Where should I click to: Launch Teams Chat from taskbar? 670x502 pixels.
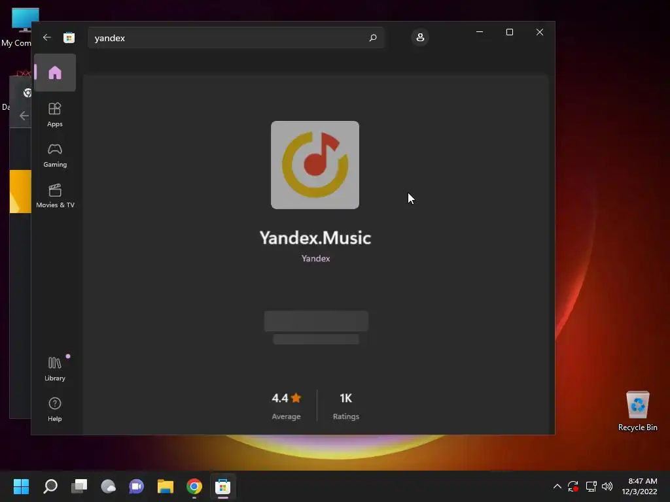click(x=136, y=486)
